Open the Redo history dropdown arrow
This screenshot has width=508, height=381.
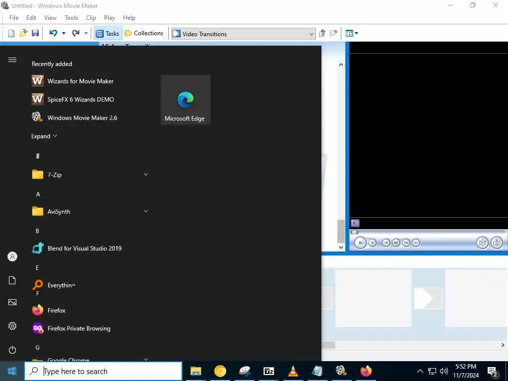coord(86,33)
